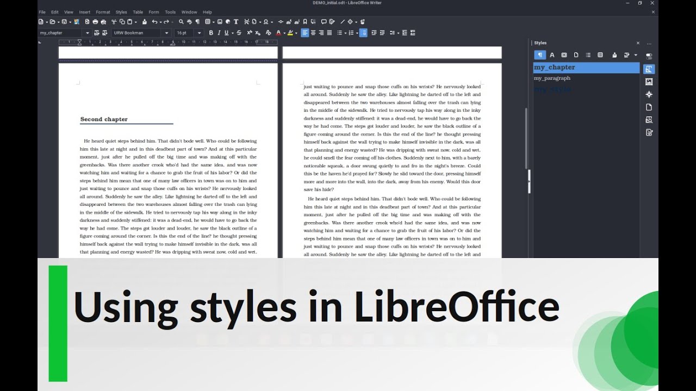Apply the red font color
The height and width of the screenshot is (391, 696).
pyautogui.click(x=278, y=33)
